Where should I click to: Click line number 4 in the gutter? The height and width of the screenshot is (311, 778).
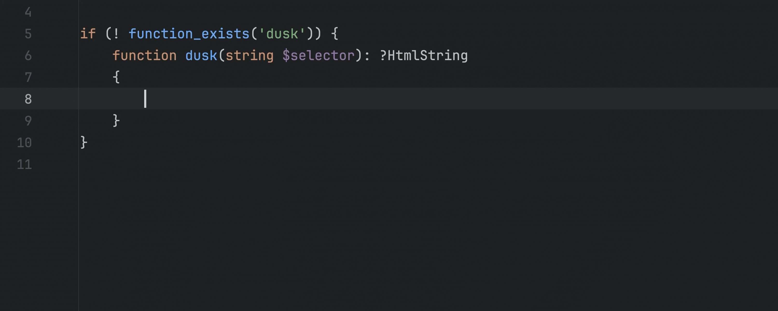[x=28, y=12]
